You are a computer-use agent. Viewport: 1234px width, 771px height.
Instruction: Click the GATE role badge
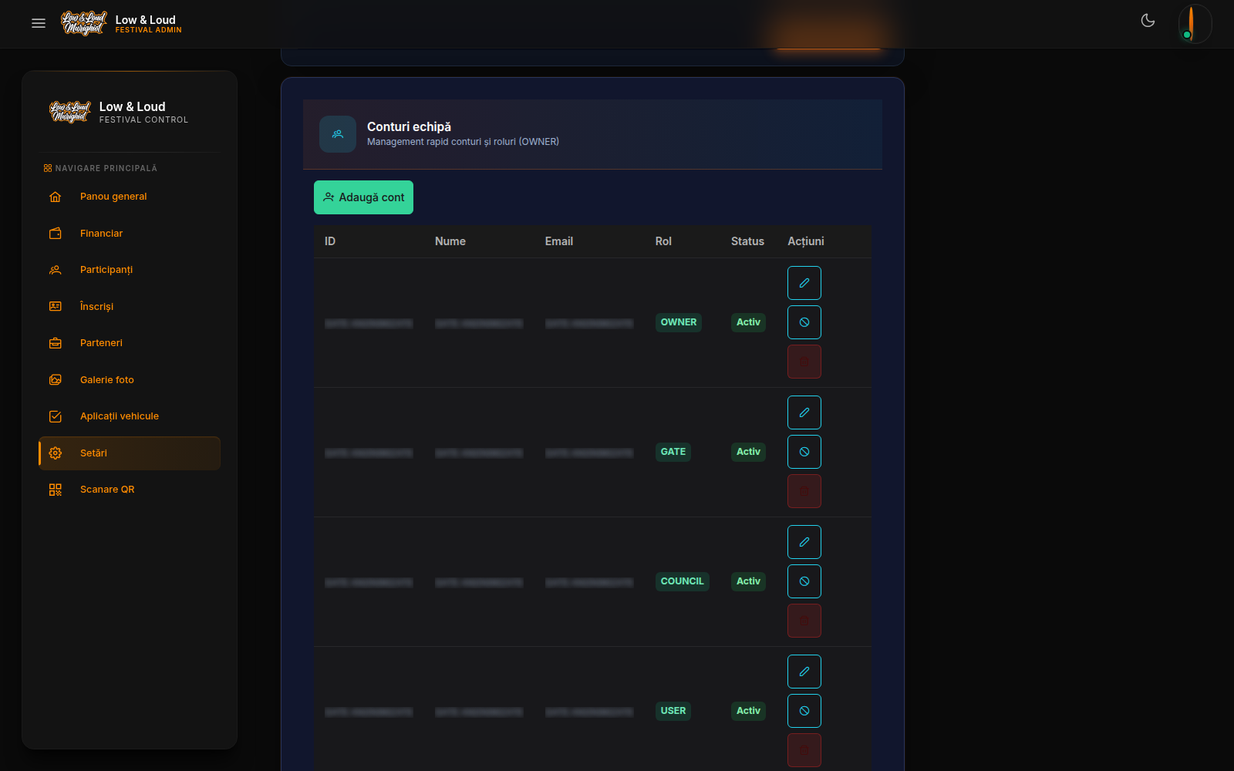pyautogui.click(x=673, y=452)
